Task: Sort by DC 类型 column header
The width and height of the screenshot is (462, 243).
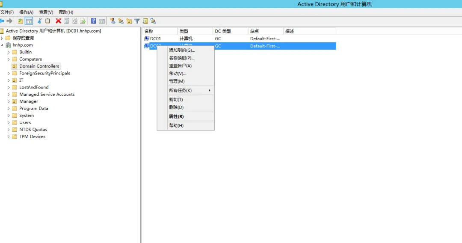Action: (x=231, y=31)
